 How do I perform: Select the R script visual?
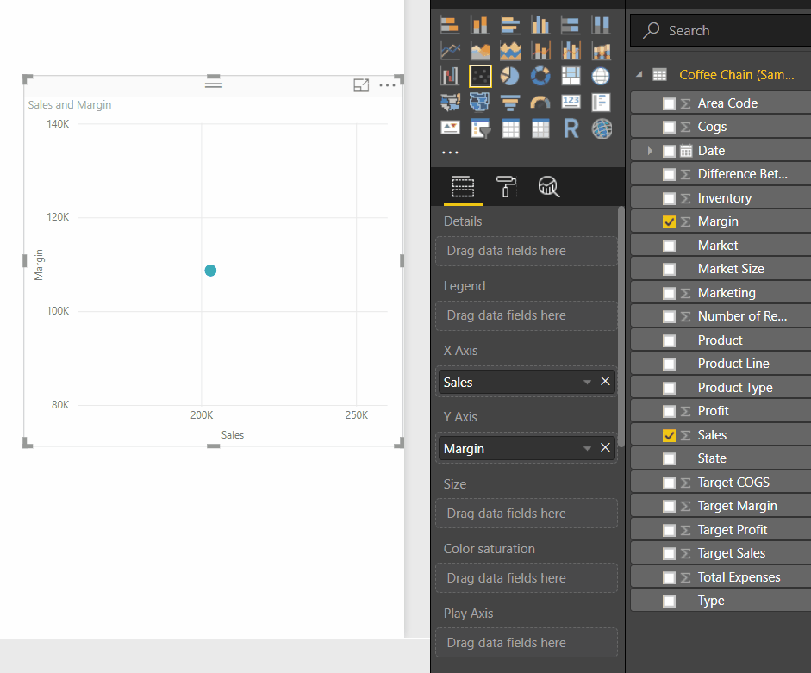[x=571, y=128]
